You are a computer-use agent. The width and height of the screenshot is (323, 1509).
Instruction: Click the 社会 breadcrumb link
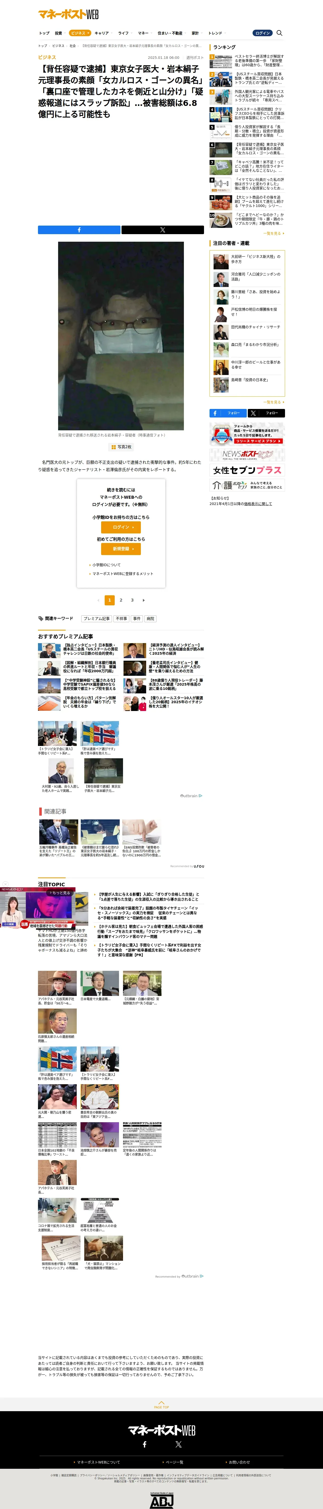(x=73, y=46)
